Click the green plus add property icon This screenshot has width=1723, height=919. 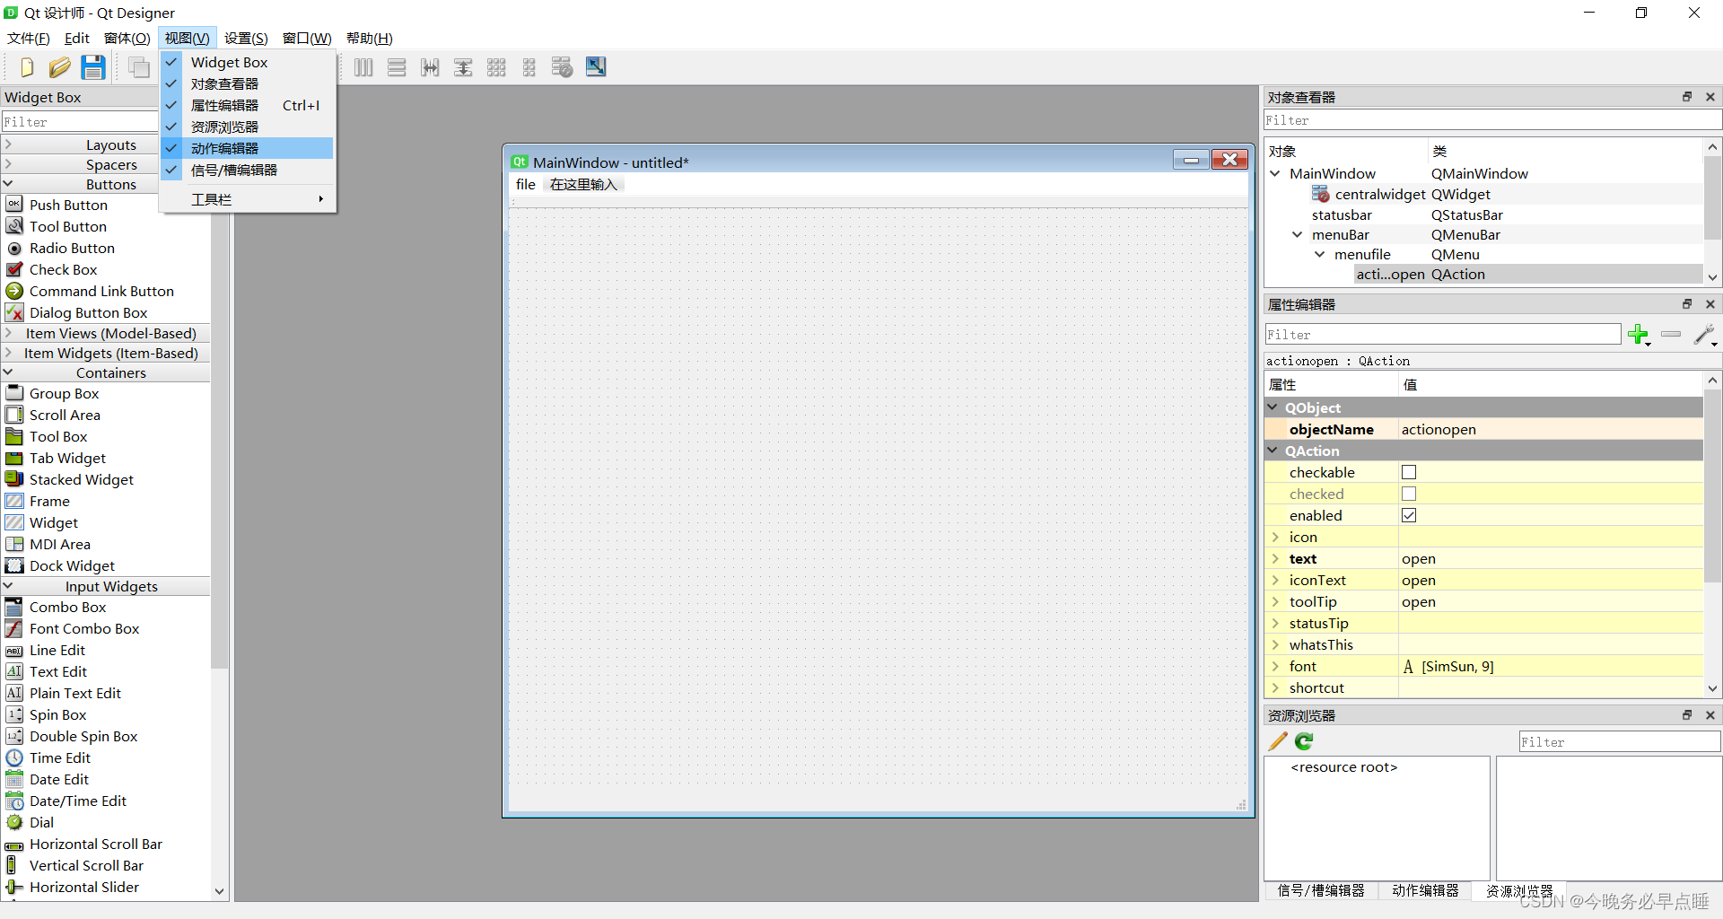pos(1639,335)
